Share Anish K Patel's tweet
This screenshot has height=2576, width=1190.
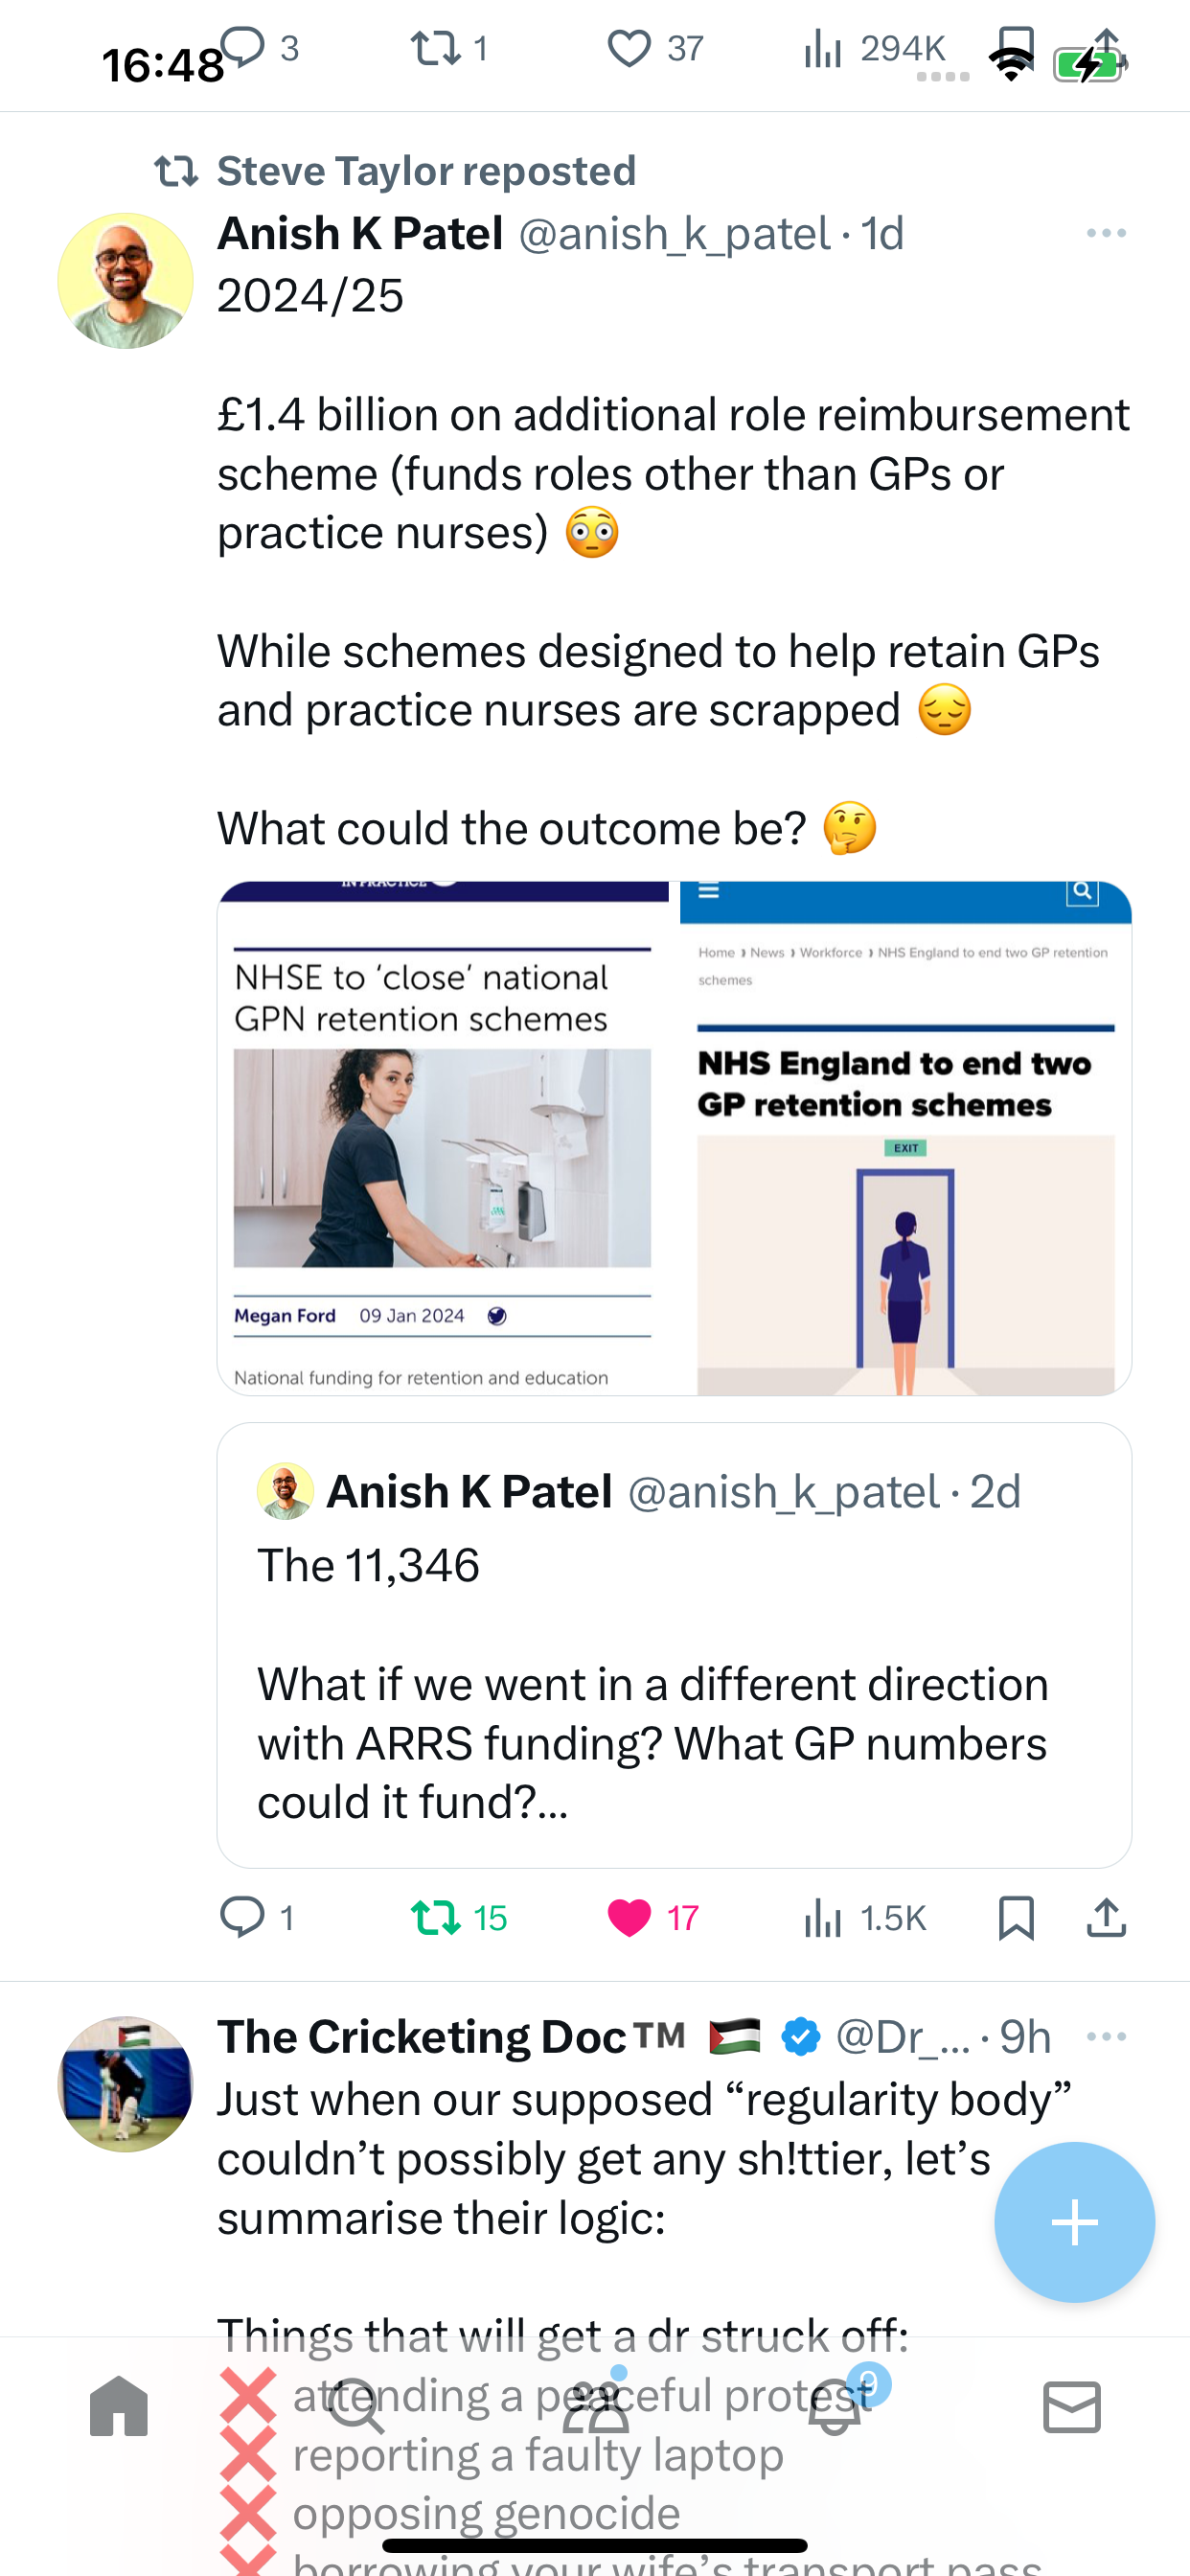point(1106,1917)
